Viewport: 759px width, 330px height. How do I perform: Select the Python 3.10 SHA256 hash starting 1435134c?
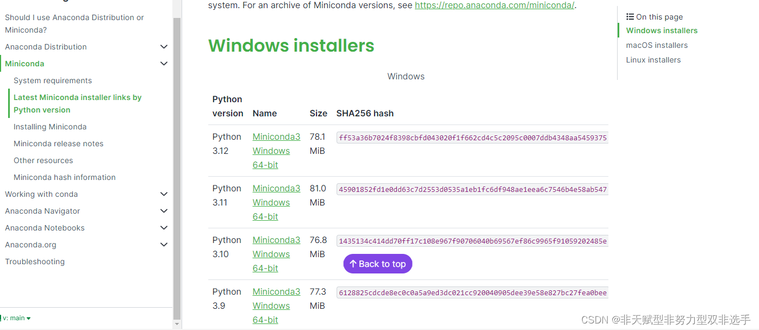tap(472, 241)
